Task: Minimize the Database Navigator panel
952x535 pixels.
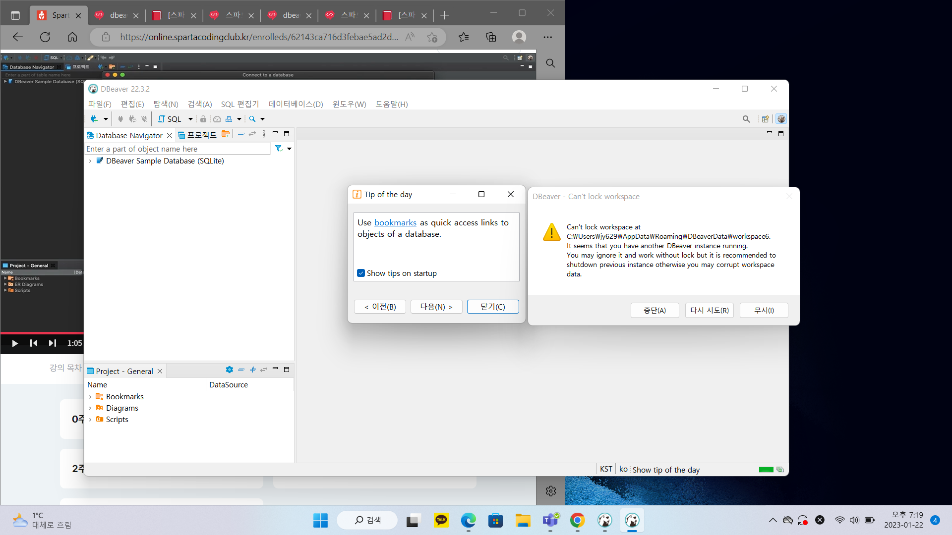Action: click(x=275, y=133)
